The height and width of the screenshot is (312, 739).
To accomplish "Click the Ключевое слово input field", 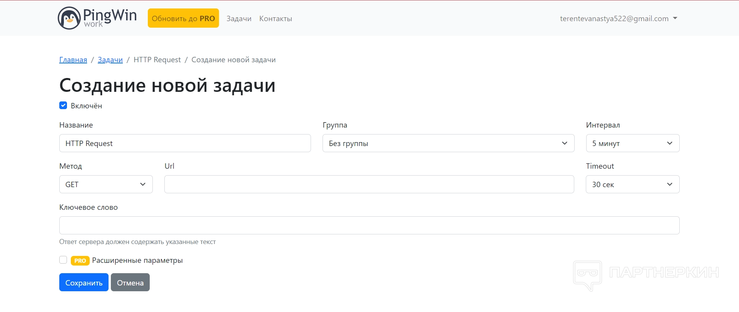I will [369, 226].
